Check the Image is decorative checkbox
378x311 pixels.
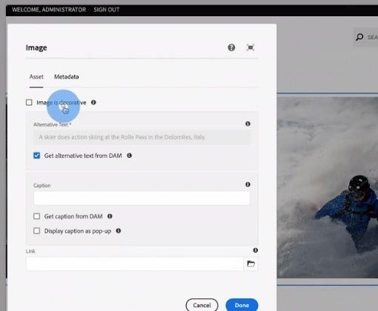(x=29, y=102)
